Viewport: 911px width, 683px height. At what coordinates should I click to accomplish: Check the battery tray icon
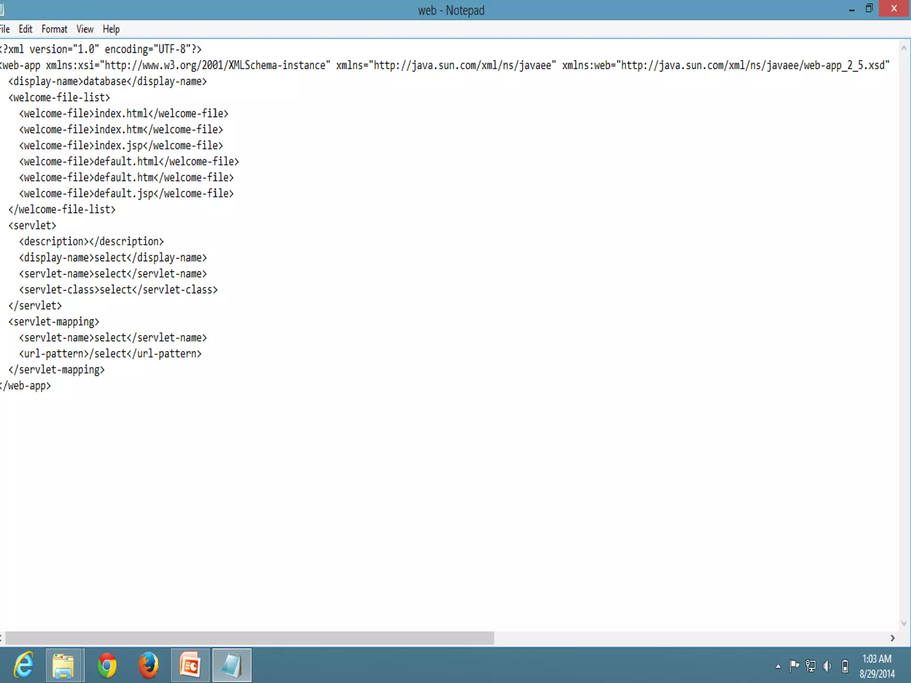click(x=845, y=666)
